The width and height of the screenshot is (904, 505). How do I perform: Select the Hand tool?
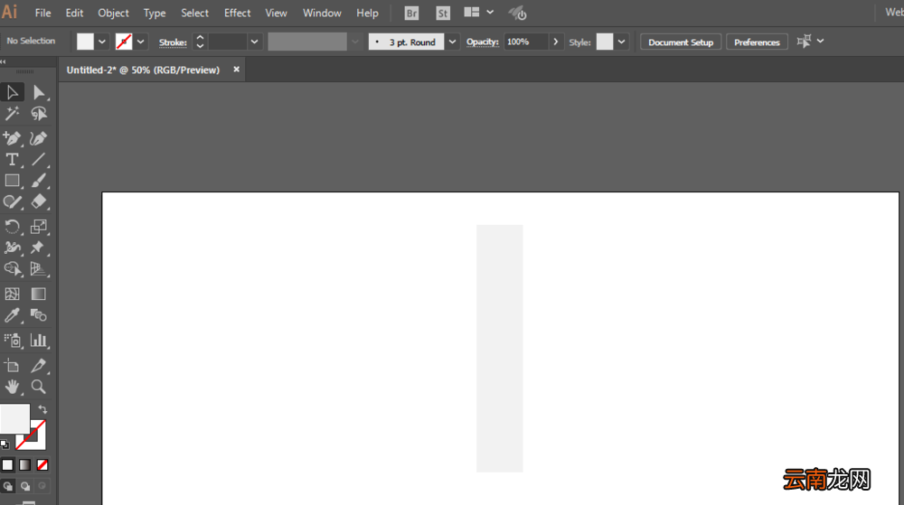(12, 387)
